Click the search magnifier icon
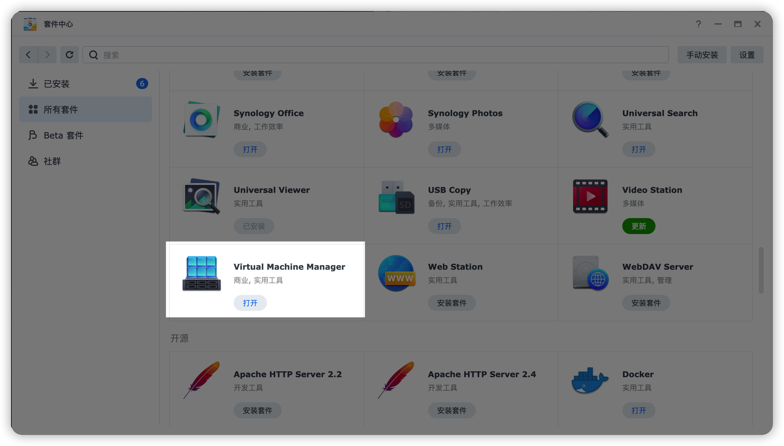The image size is (784, 446). [x=93, y=55]
